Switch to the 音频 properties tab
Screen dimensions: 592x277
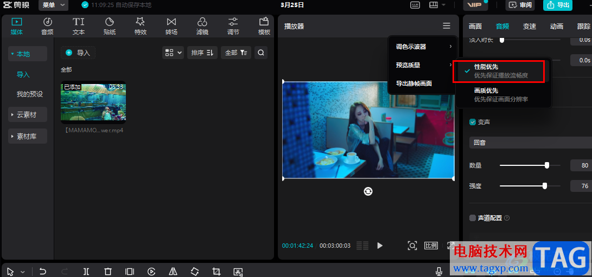click(x=502, y=26)
